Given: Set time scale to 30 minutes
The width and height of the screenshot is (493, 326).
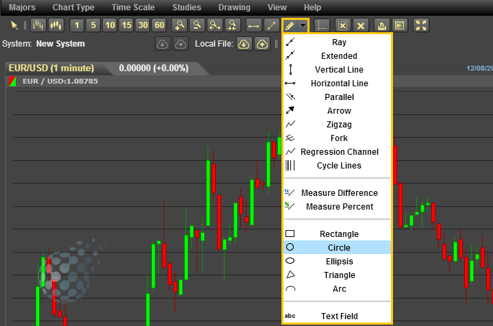Looking at the screenshot, I should [143, 25].
